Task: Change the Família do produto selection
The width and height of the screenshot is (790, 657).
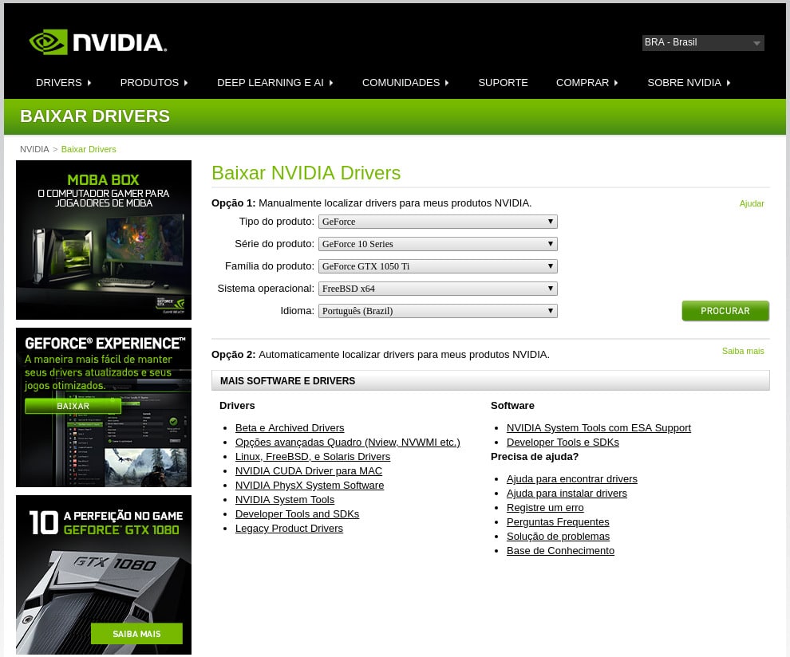Action: coord(437,266)
